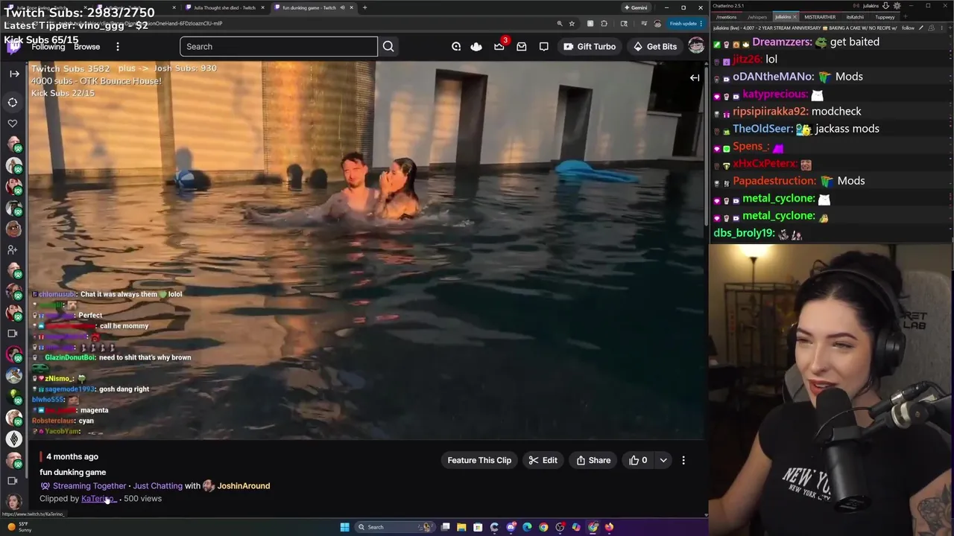954x536 pixels.
Task: Expand the left sidebar arrow
Action: pos(13,74)
